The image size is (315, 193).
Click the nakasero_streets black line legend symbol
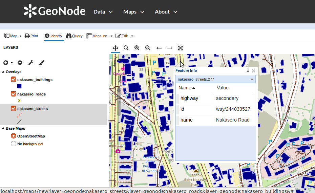click(x=19, y=122)
